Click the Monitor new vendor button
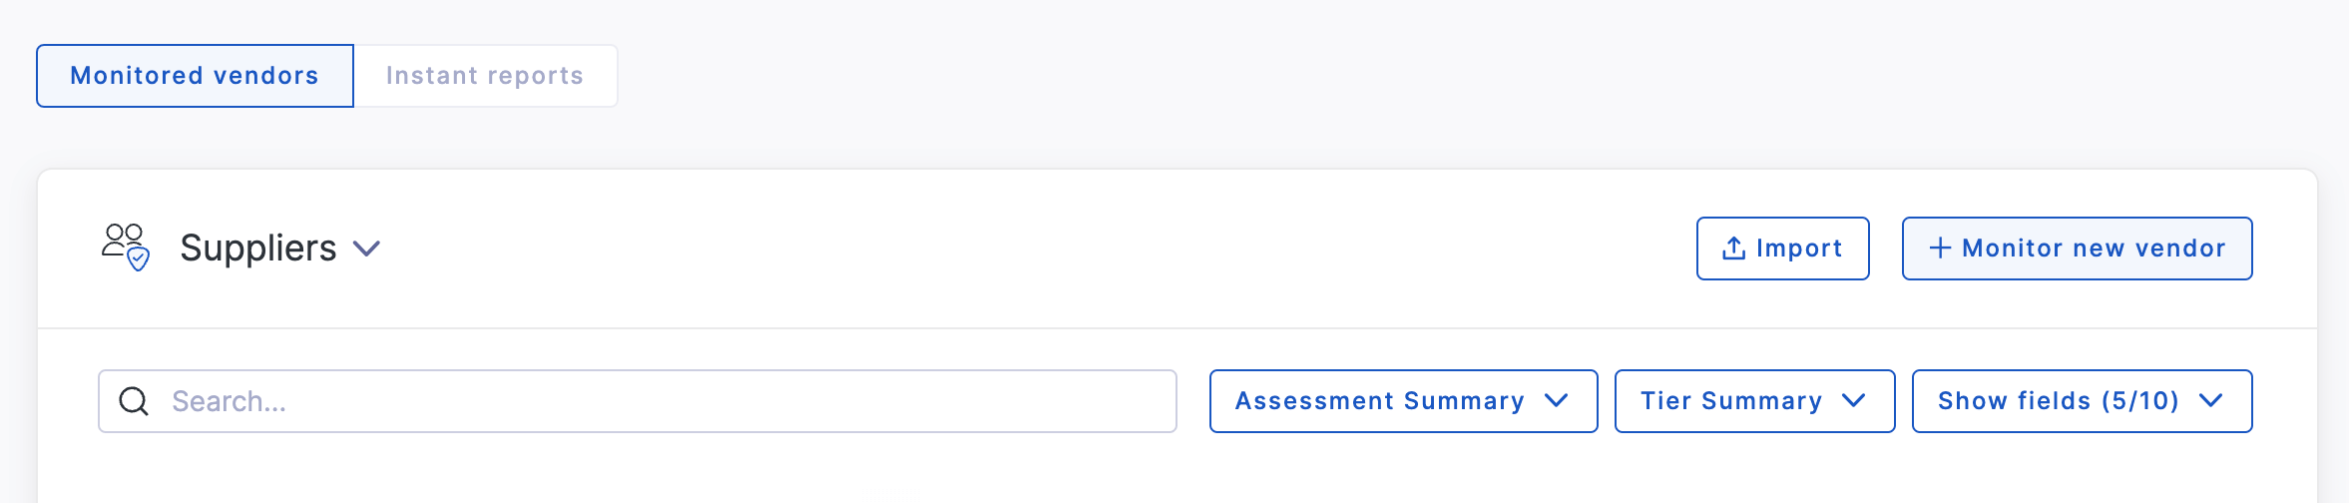This screenshot has width=2349, height=503. tap(2077, 249)
